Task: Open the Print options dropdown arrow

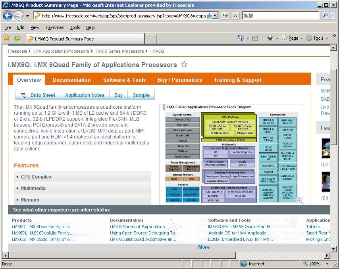Action: click(277, 38)
